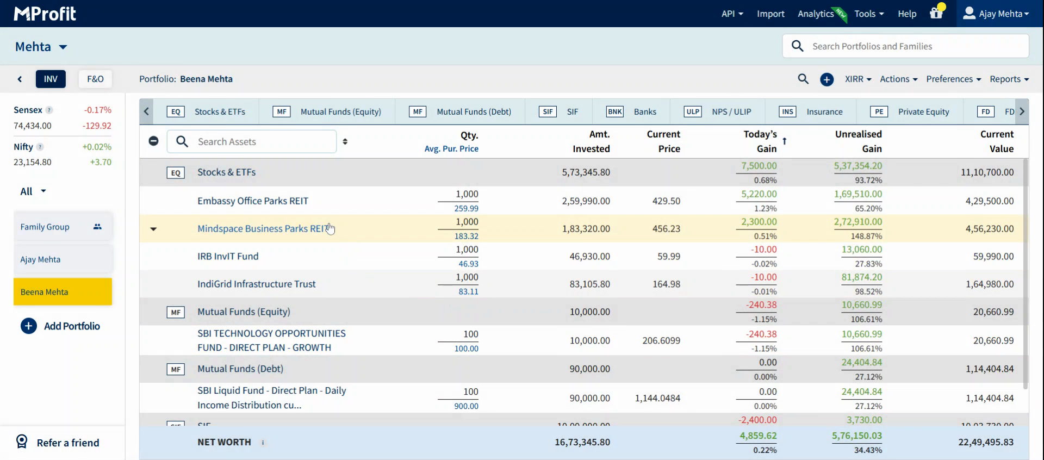Click the Net Worth info icon
This screenshot has height=460, width=1044.
point(263,443)
